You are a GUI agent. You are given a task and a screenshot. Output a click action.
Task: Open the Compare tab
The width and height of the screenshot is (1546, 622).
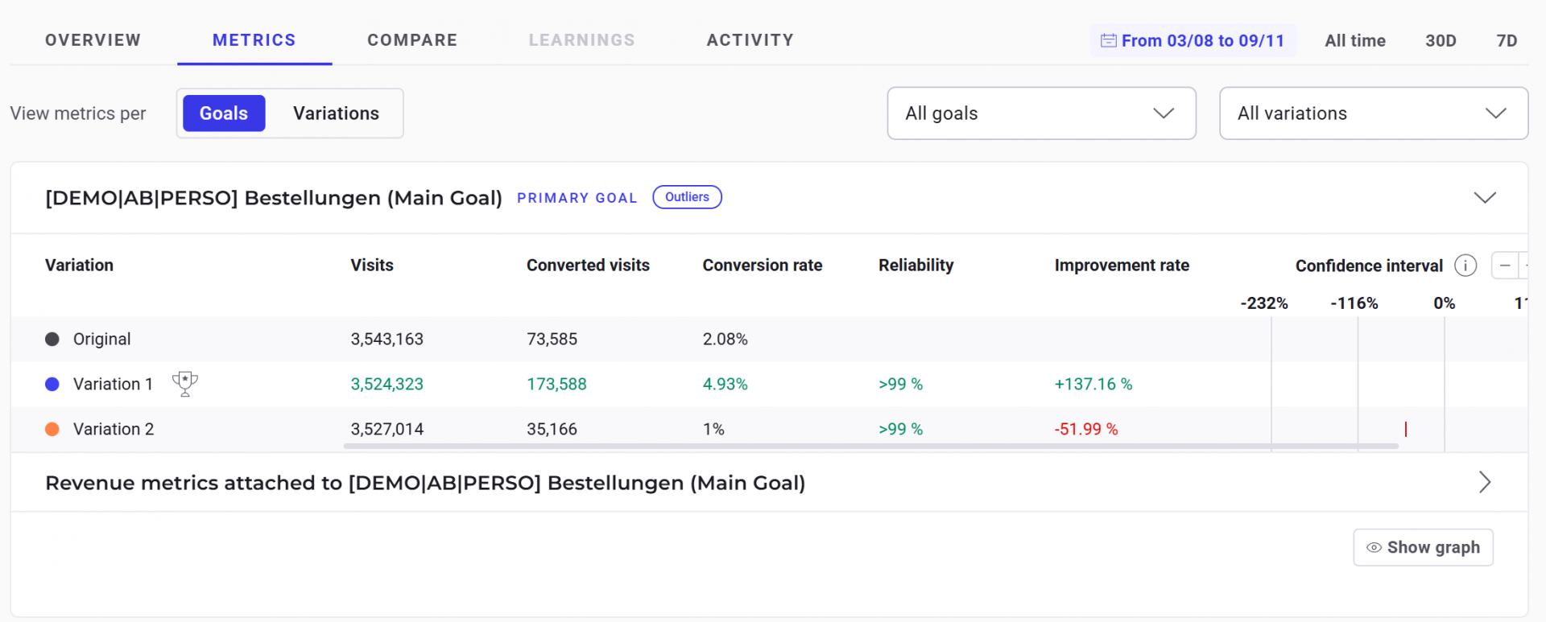(x=412, y=40)
